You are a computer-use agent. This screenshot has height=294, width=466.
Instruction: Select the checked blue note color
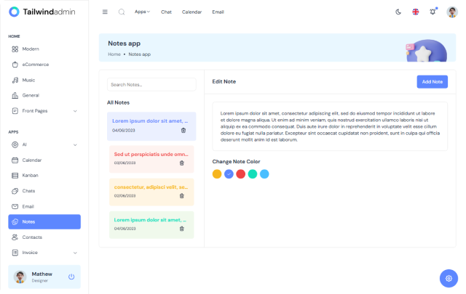coord(229,173)
